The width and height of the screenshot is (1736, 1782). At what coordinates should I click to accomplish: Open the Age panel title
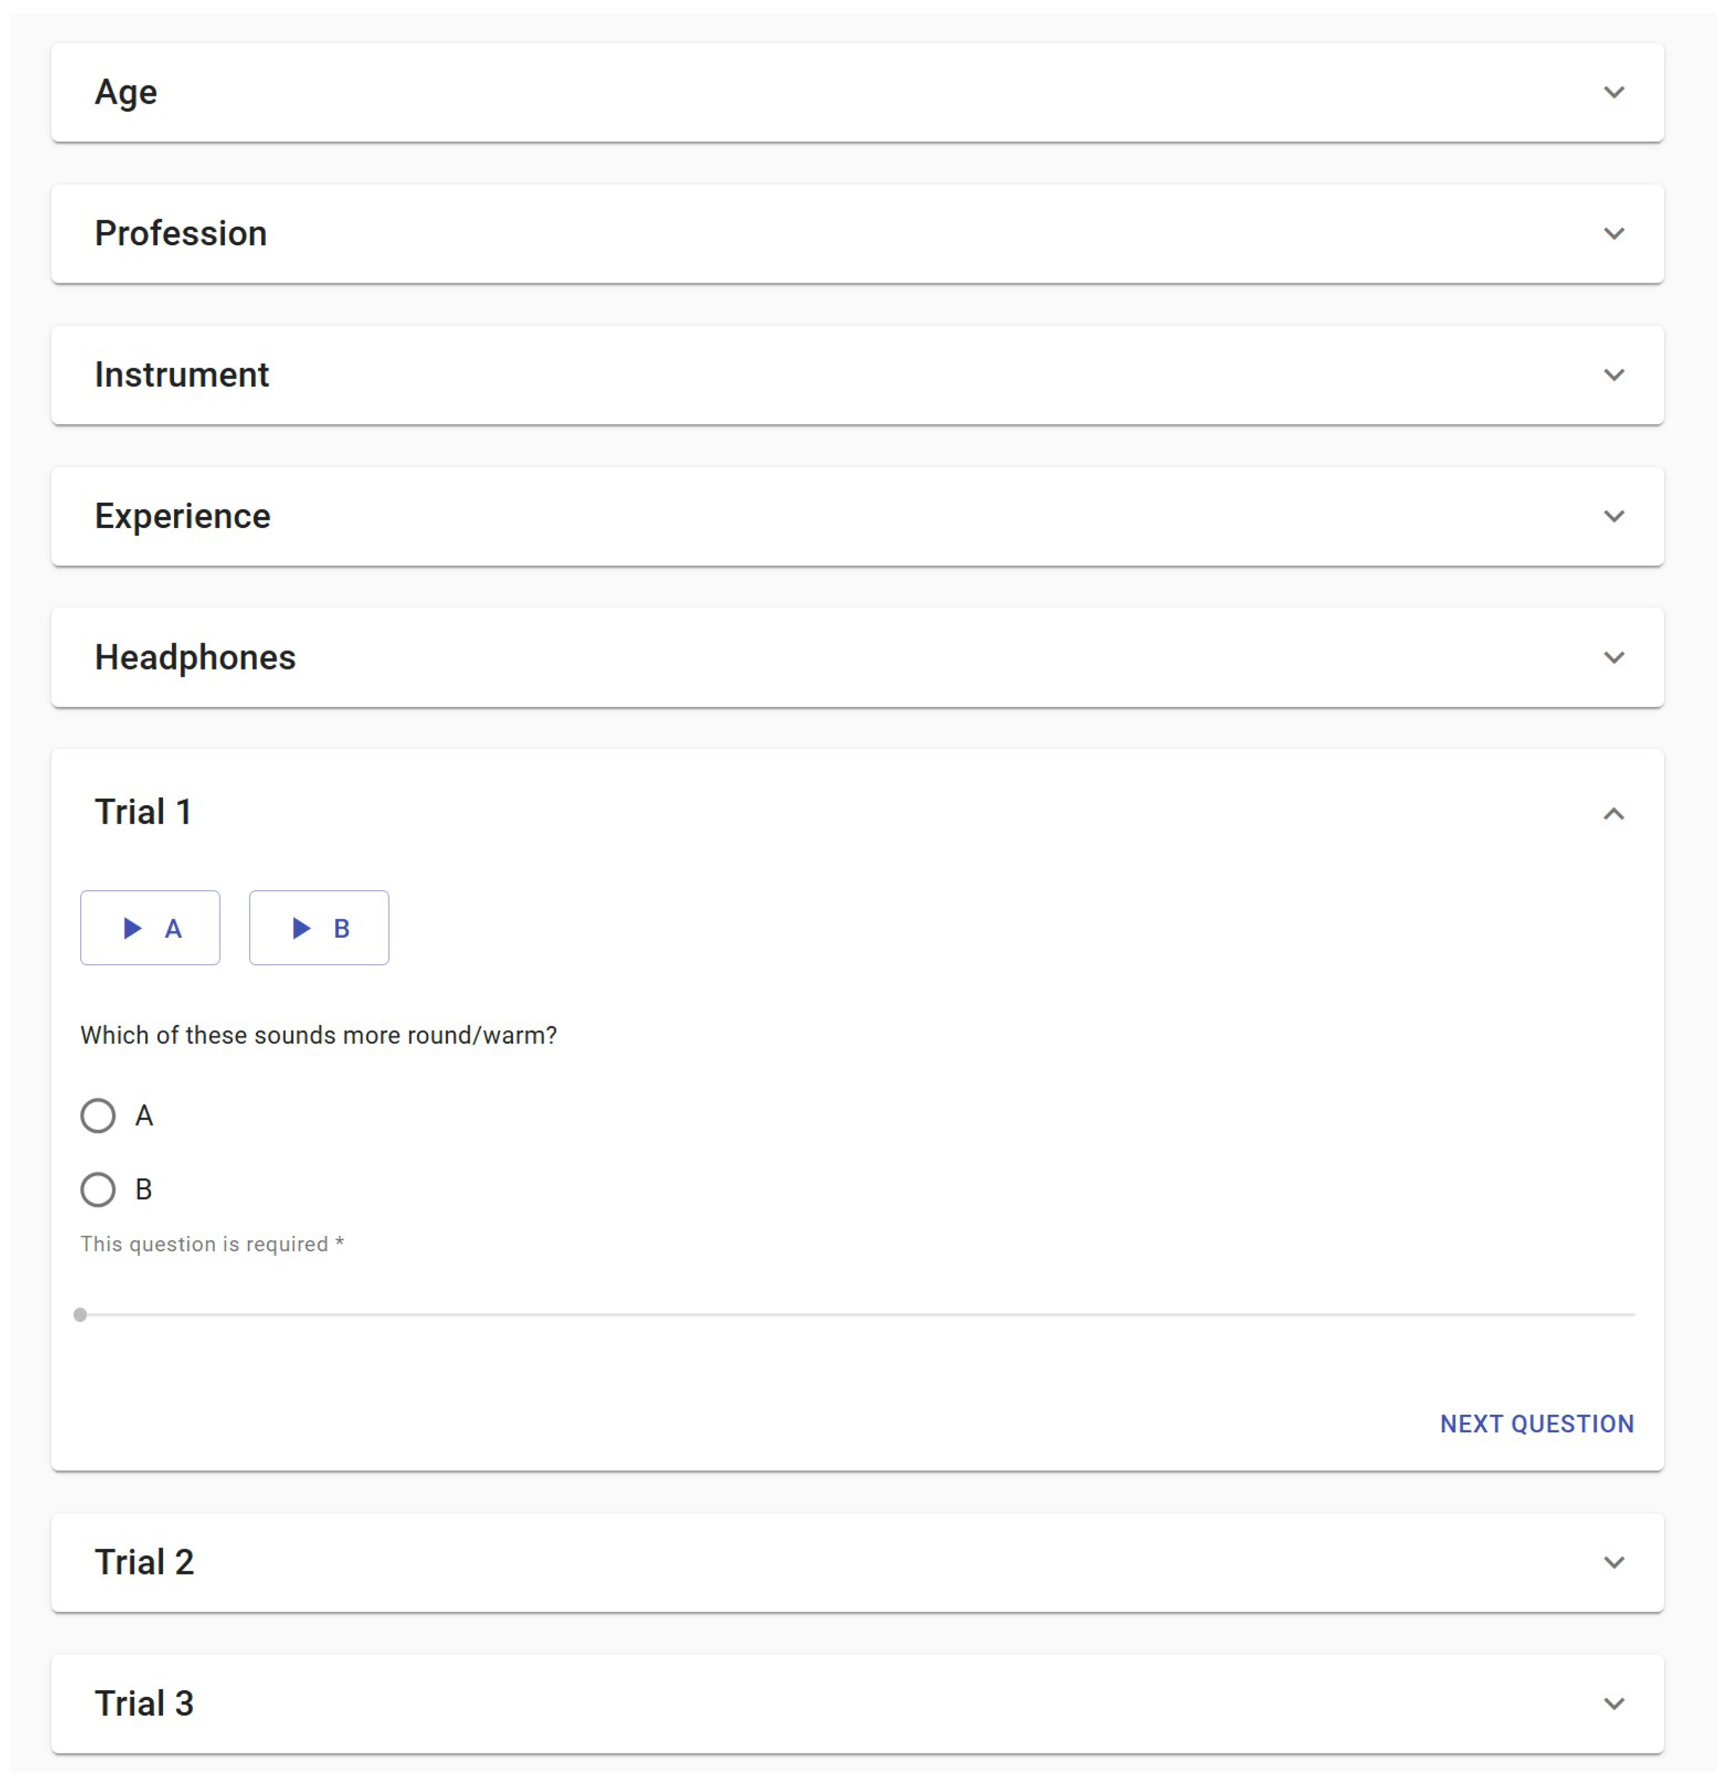[126, 93]
